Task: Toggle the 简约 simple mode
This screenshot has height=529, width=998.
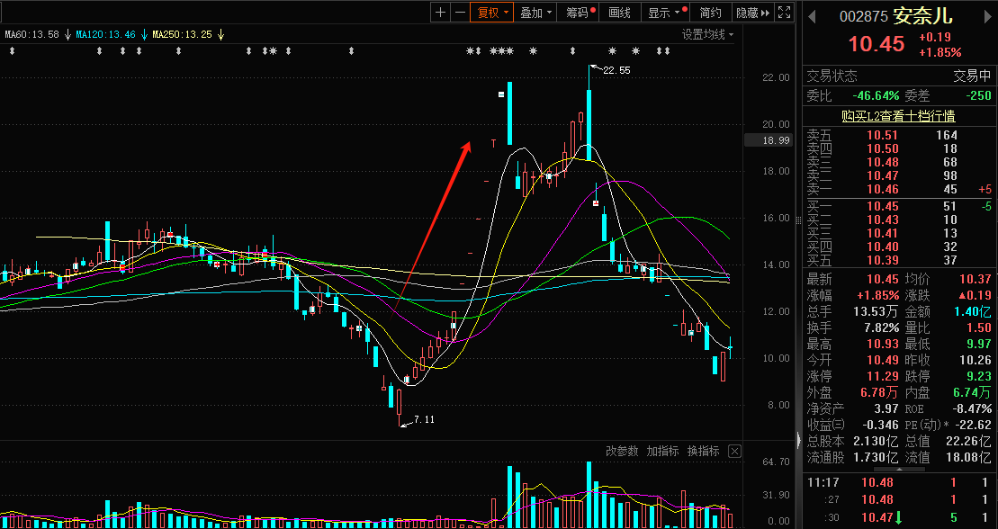Action: [710, 12]
